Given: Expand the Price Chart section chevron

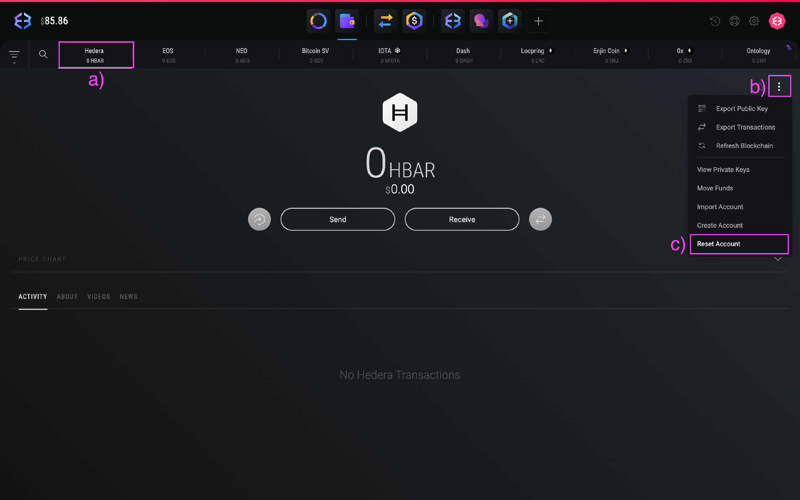Looking at the screenshot, I should coord(778,259).
